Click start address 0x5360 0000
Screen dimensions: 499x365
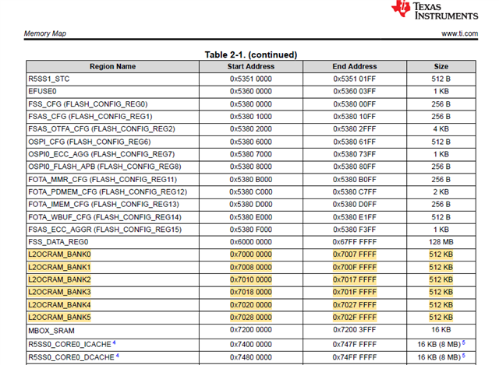[x=251, y=91]
